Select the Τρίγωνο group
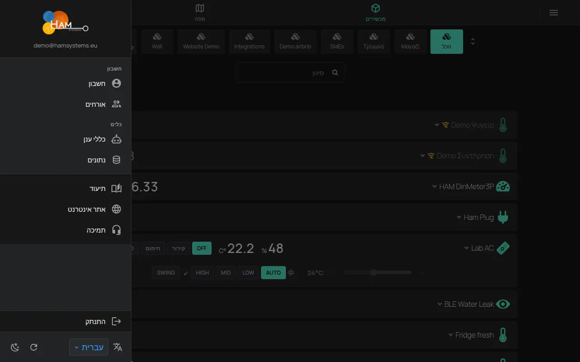The image size is (580, 362). [x=374, y=42]
